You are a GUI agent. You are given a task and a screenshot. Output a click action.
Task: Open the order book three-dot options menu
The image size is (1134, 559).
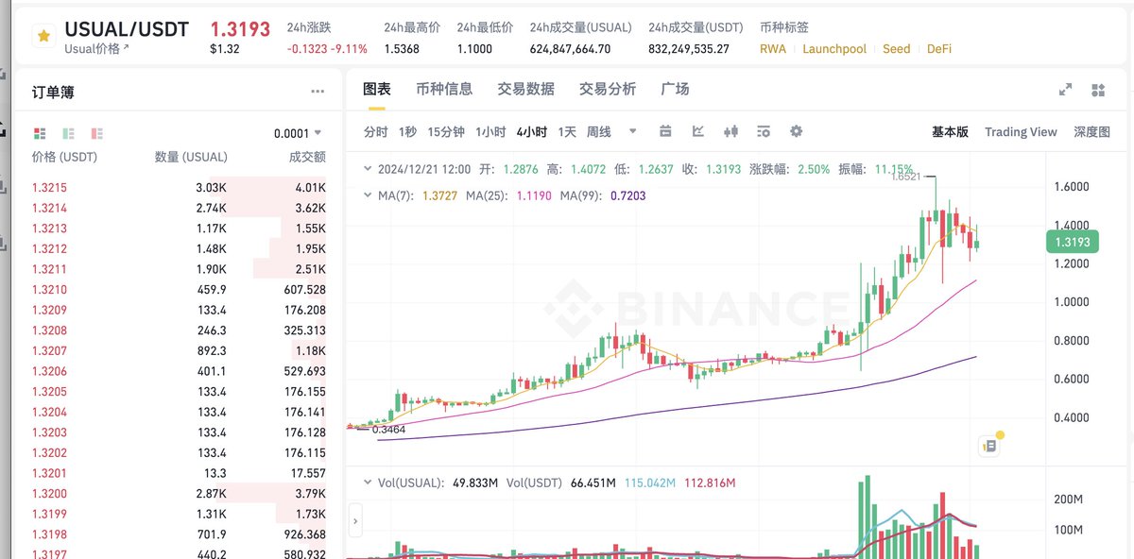pyautogui.click(x=318, y=92)
